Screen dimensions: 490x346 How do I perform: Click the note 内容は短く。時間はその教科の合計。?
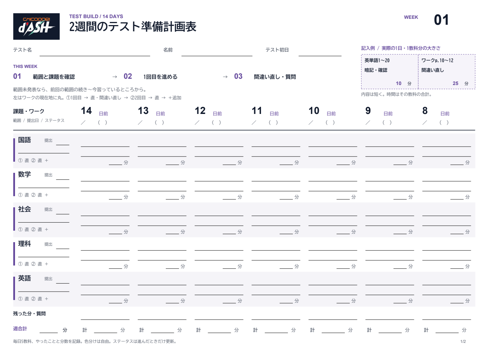(x=397, y=94)
